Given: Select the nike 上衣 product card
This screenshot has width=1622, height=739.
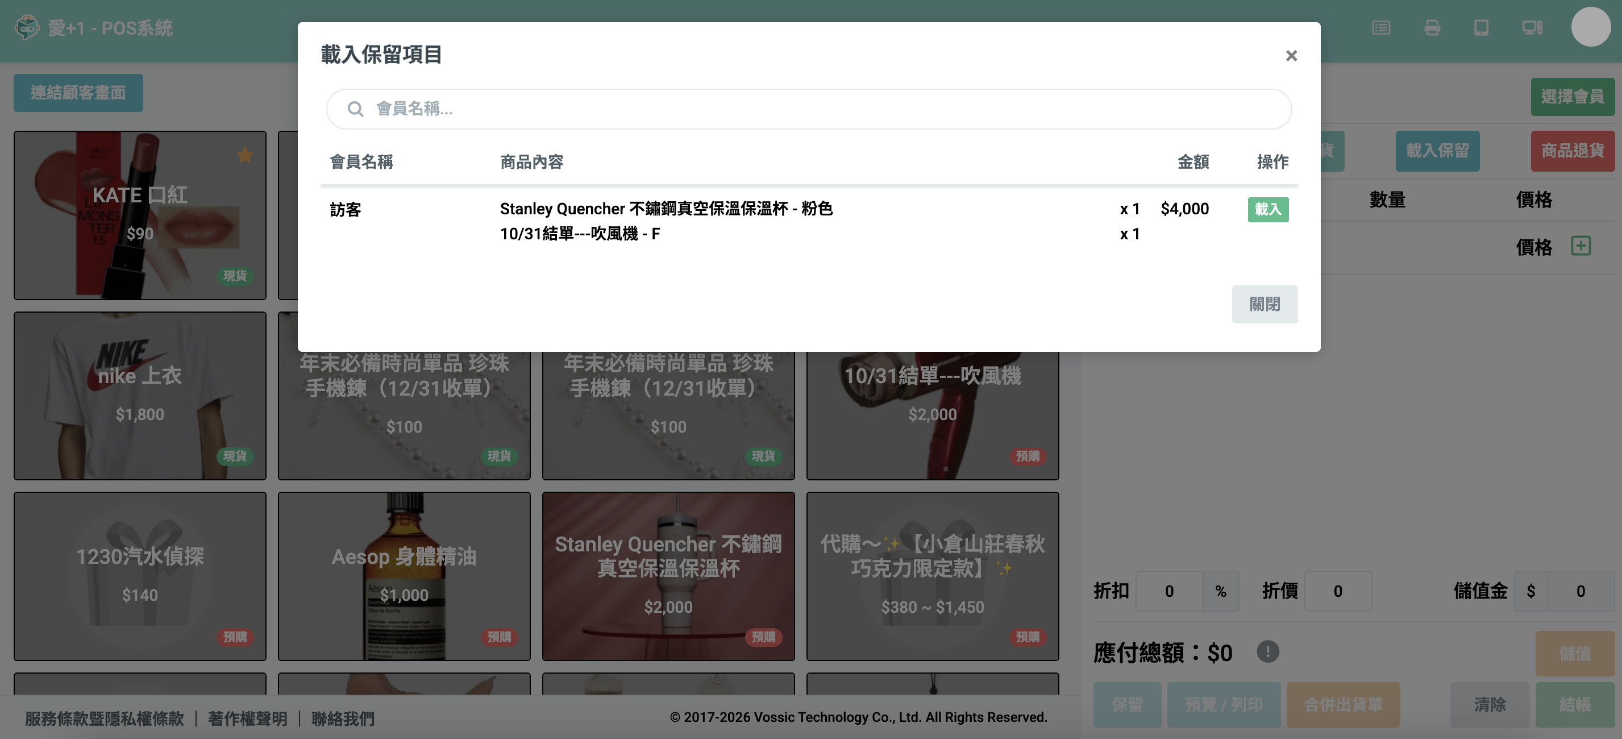Looking at the screenshot, I should (x=140, y=396).
